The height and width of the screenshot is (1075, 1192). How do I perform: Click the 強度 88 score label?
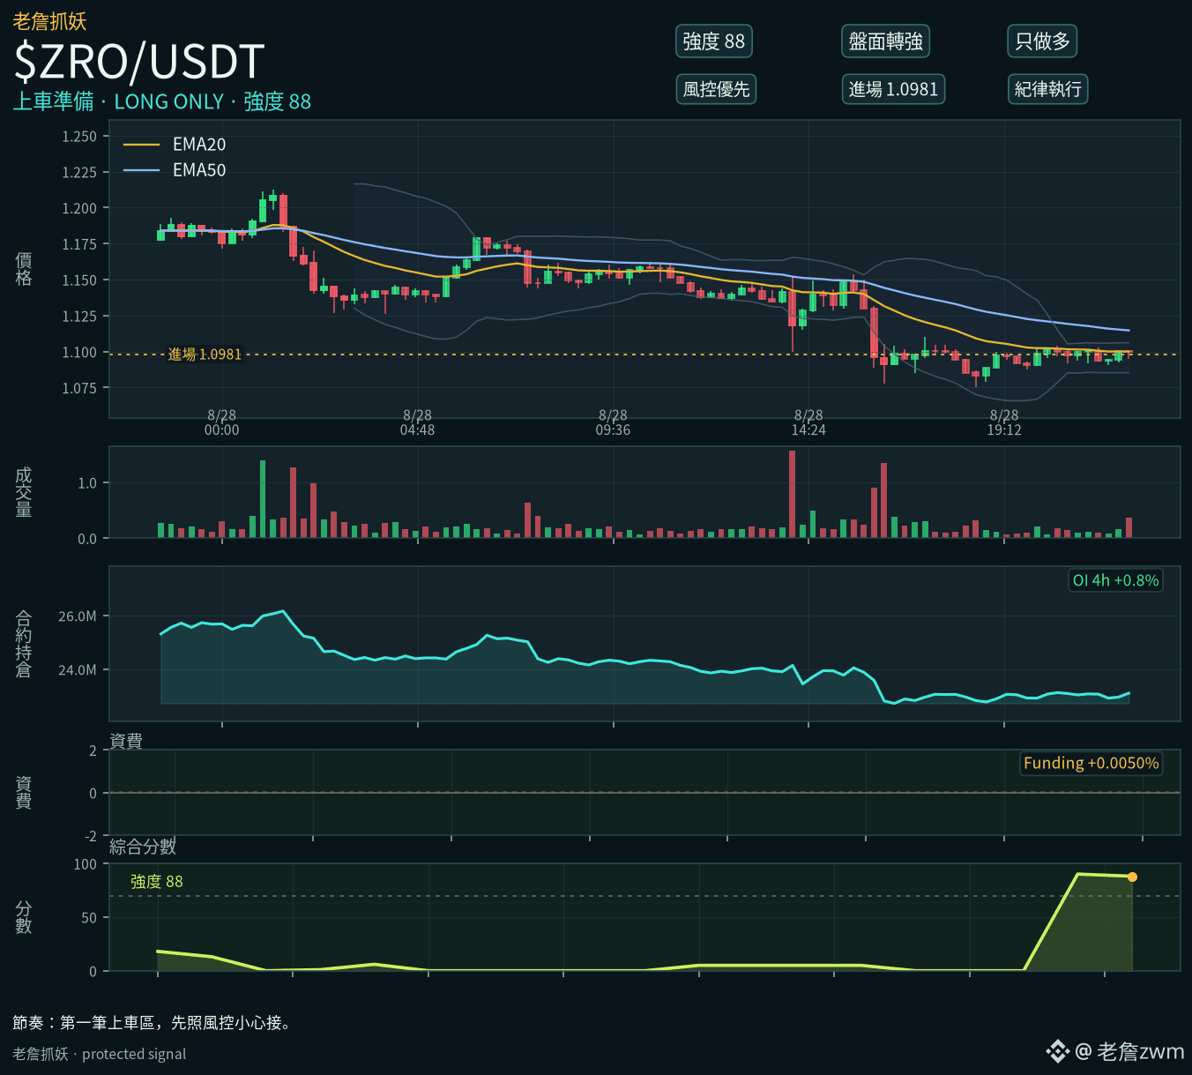coord(157,882)
